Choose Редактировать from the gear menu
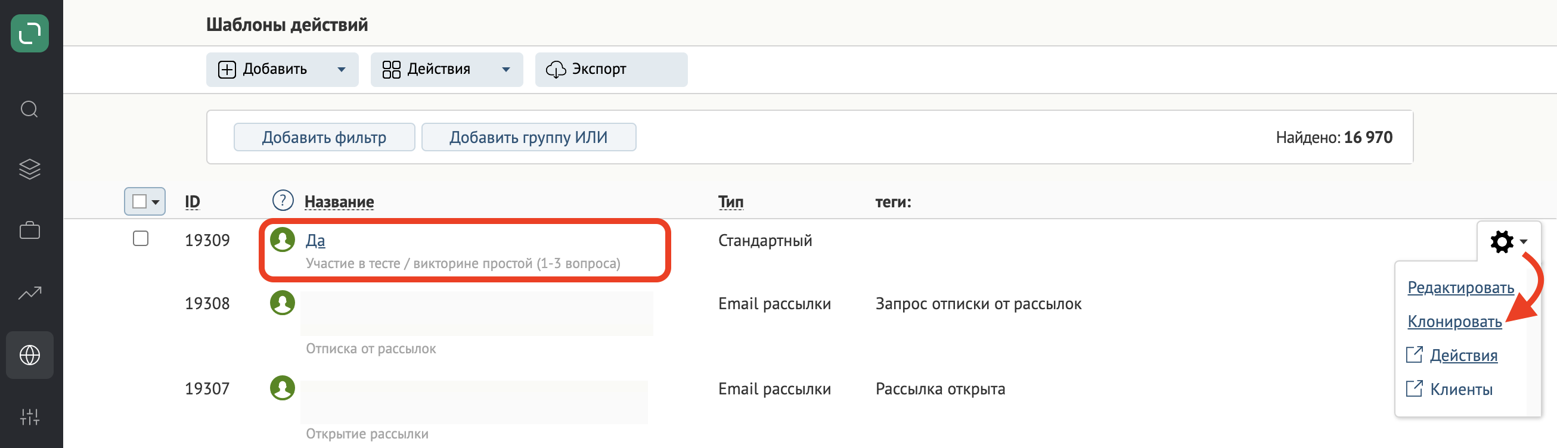1557x448 pixels. [1460, 287]
